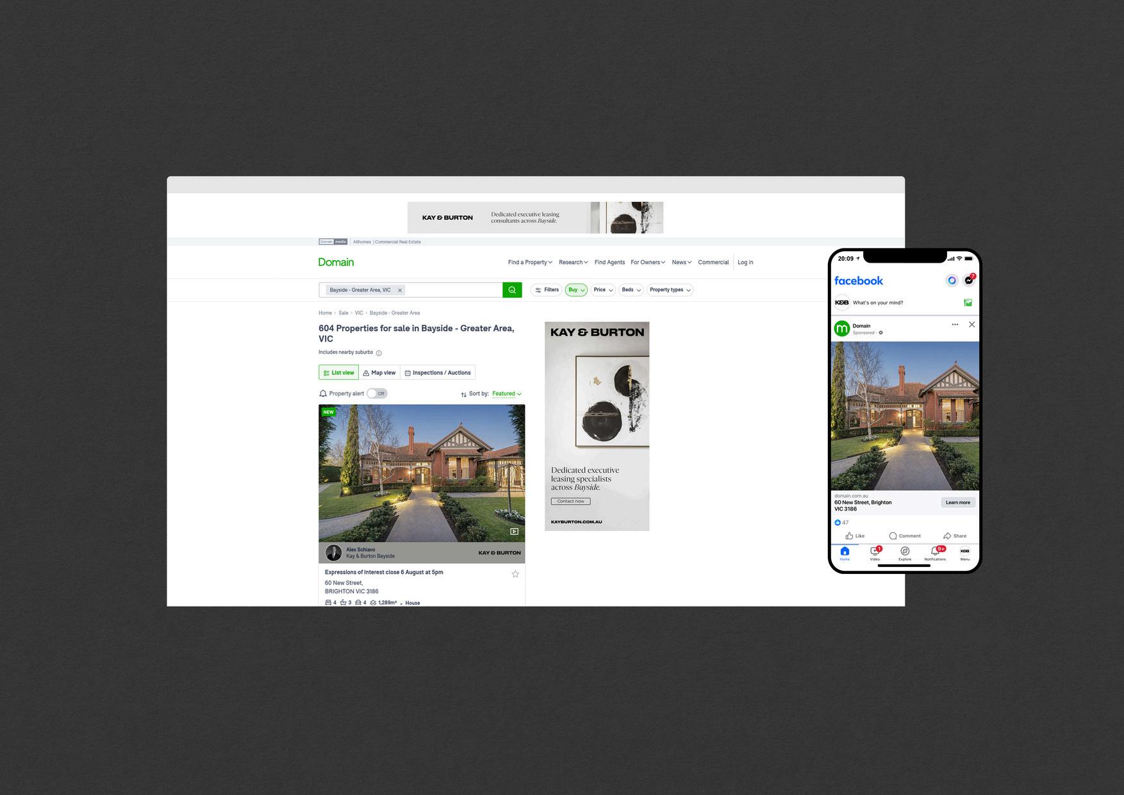Screen dimensions: 1124x795
Task: Open the Facebook Menu tab
Action: point(965,554)
